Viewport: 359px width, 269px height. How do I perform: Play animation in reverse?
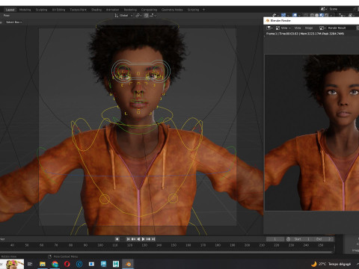tap(138, 239)
